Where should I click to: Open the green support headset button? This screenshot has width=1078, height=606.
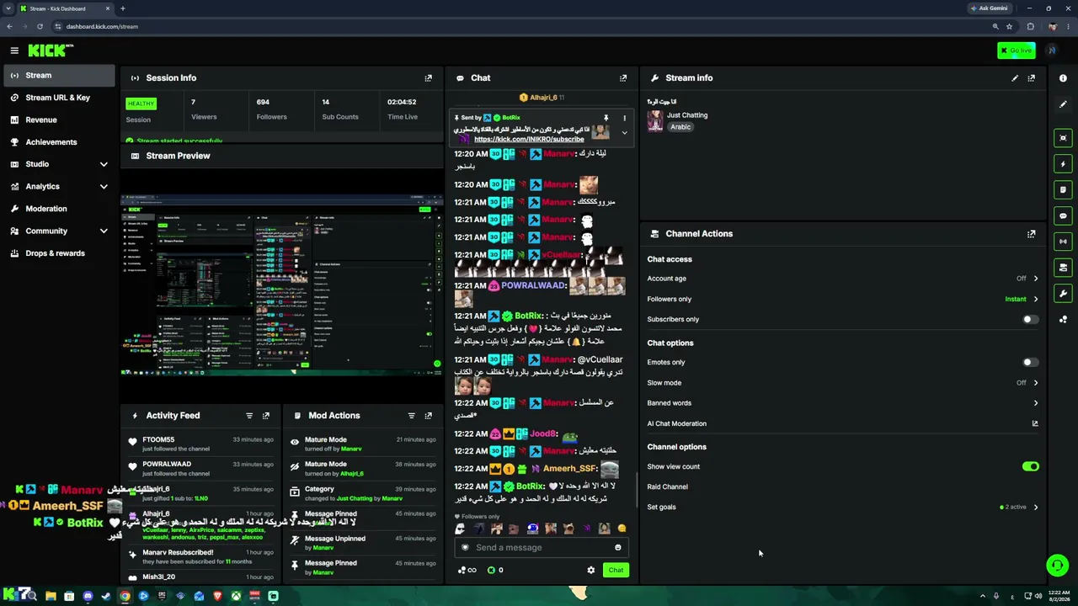1058,566
